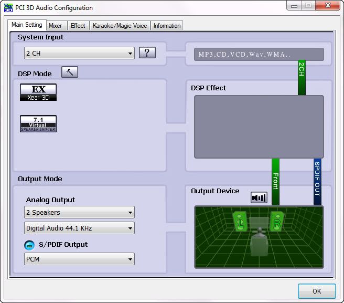The width and height of the screenshot is (344, 303).
Task: Click Xear 3D title bar app icon
Action: [8, 8]
